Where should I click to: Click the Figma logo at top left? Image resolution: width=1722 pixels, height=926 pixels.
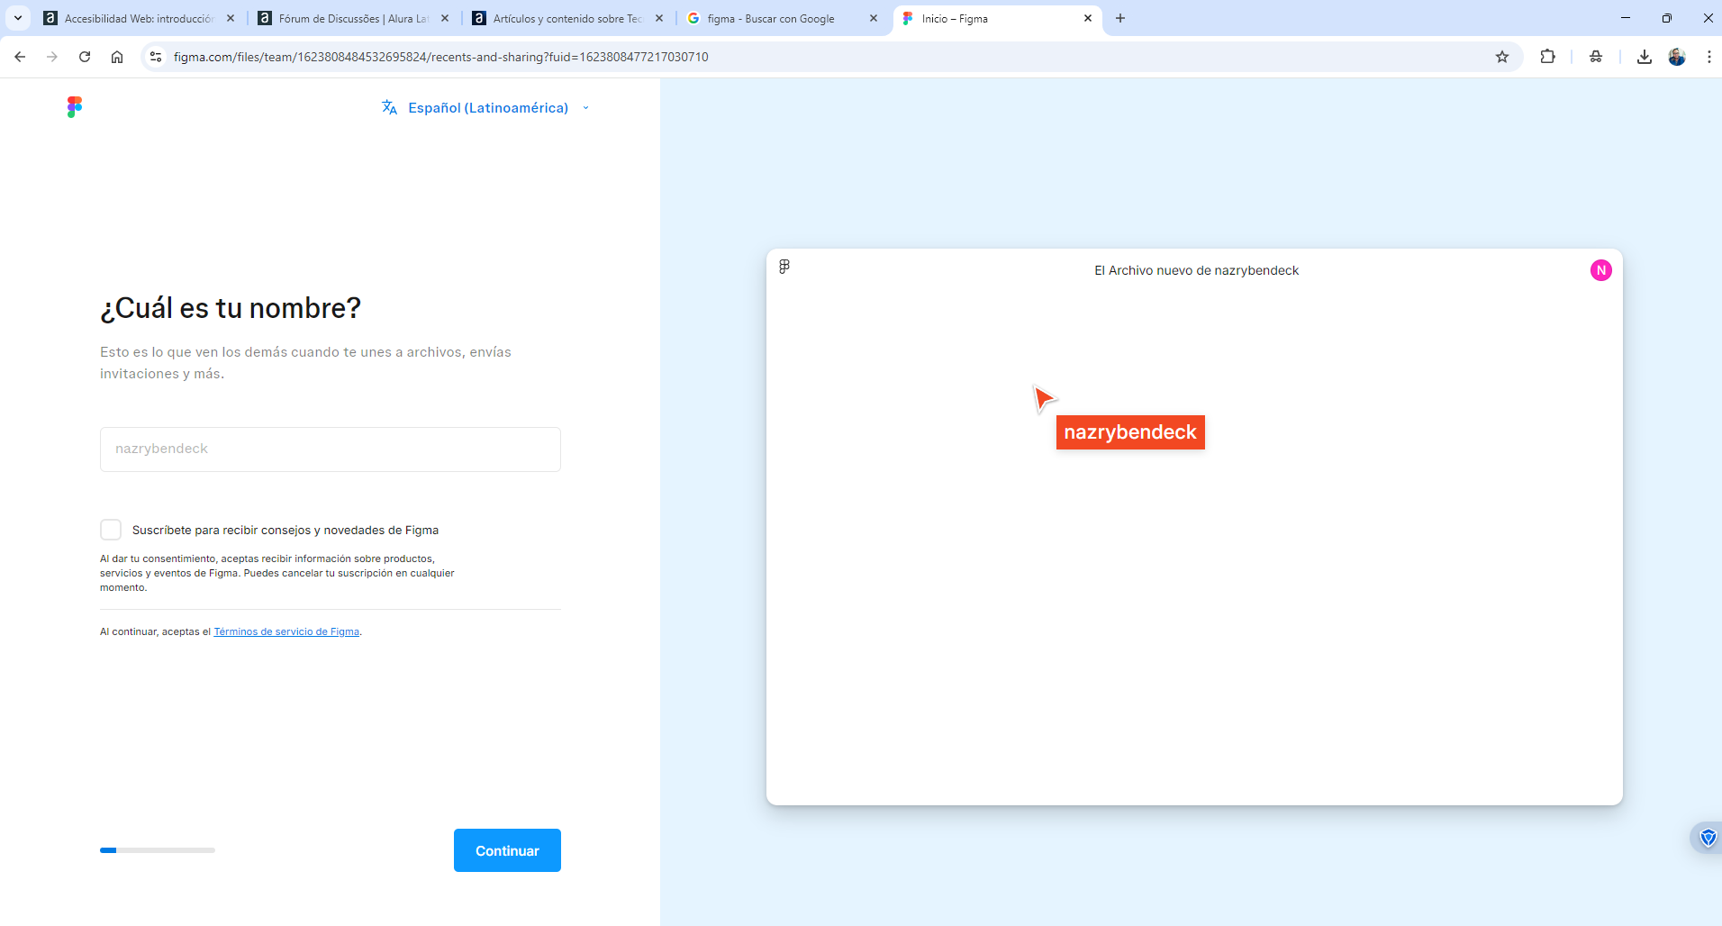[75, 106]
